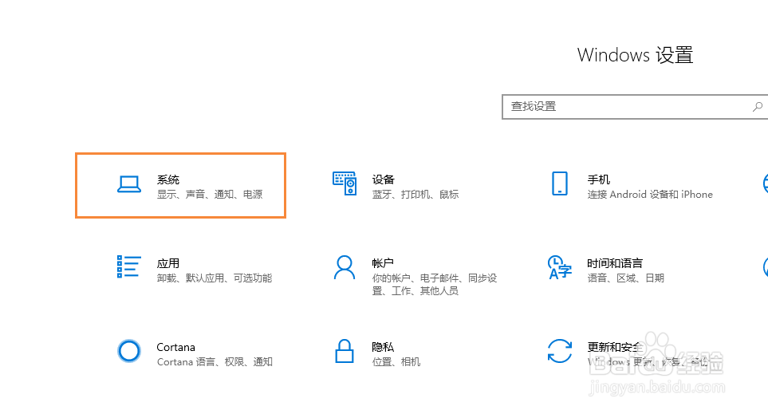Click the text 连接 Android 设备和 iPhone

(650, 195)
